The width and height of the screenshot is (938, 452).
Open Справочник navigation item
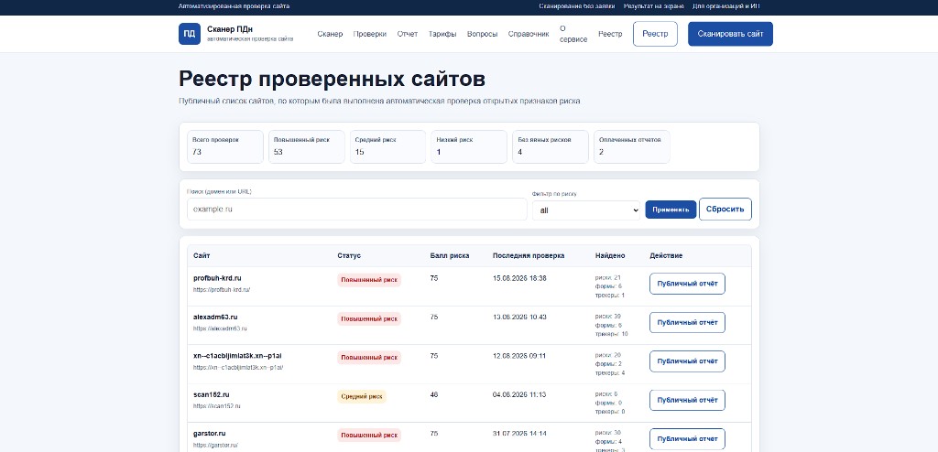[529, 34]
